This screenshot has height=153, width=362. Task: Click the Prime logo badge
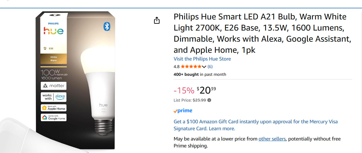(x=183, y=111)
